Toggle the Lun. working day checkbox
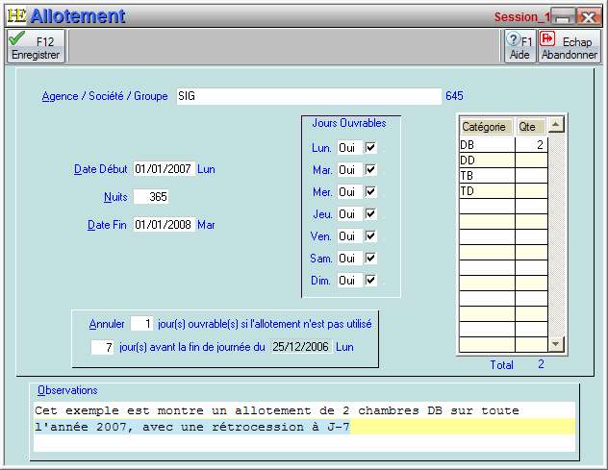The height and width of the screenshot is (470, 608). [370, 148]
